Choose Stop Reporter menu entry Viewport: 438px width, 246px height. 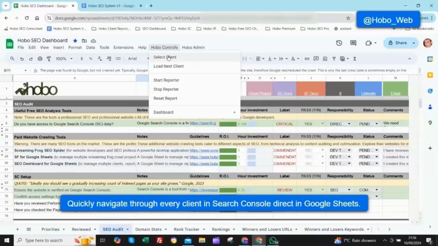tap(194, 89)
